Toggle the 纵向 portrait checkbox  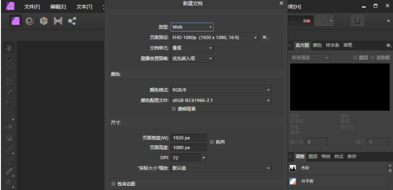pyautogui.click(x=212, y=142)
